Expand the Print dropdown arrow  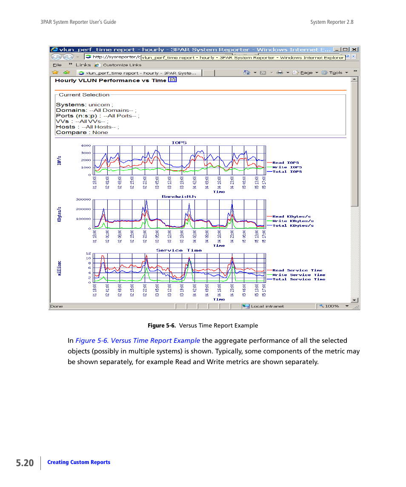point(288,73)
